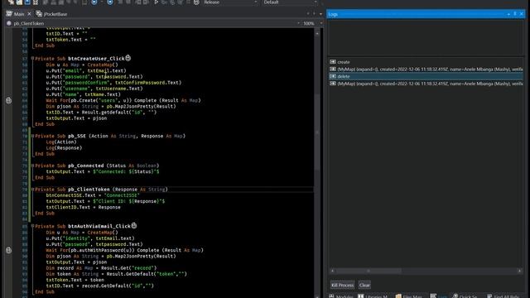This screenshot has height=298, width=530.
Task: Open the Default configuration dropdown
Action: pyautogui.click(x=290, y=2)
